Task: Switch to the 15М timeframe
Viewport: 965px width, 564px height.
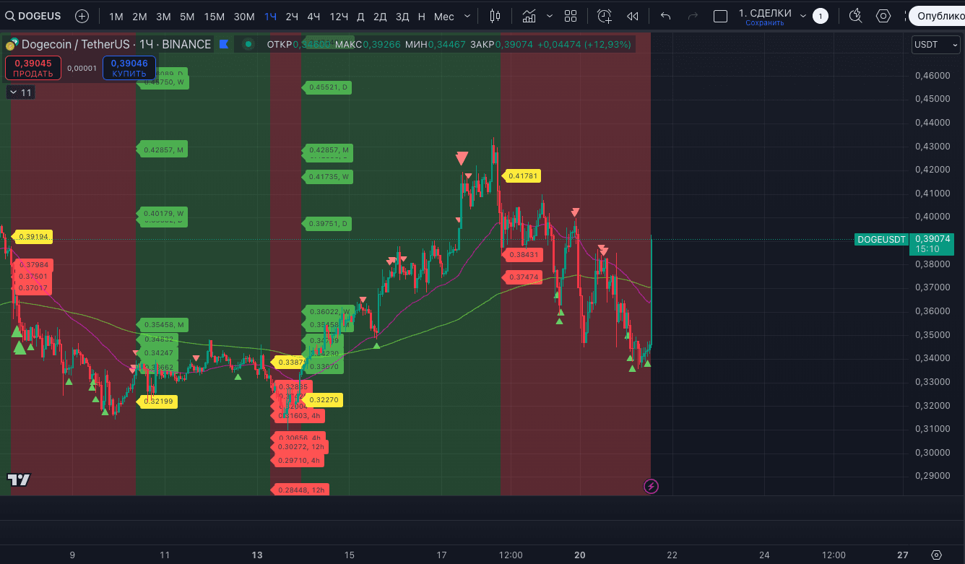Action: click(x=214, y=16)
